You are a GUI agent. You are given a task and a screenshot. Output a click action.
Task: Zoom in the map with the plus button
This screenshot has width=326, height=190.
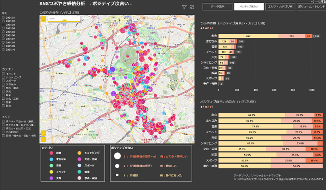pos(43,133)
